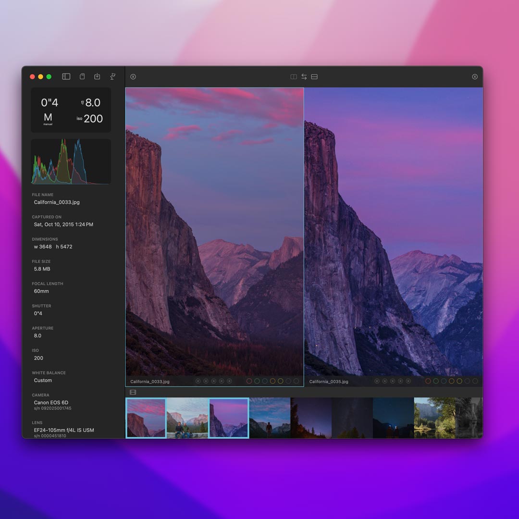The width and height of the screenshot is (519, 519).
Task: Apply red color label to California_0035.jpg
Action: (428, 381)
